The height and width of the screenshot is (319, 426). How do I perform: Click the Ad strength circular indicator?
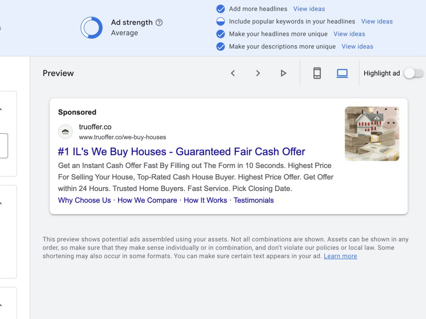tap(92, 28)
